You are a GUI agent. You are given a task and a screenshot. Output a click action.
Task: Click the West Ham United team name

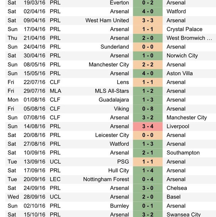tap(107, 20)
